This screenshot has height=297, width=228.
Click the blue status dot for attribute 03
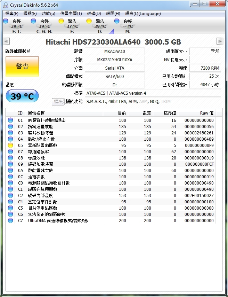[x=10, y=133]
